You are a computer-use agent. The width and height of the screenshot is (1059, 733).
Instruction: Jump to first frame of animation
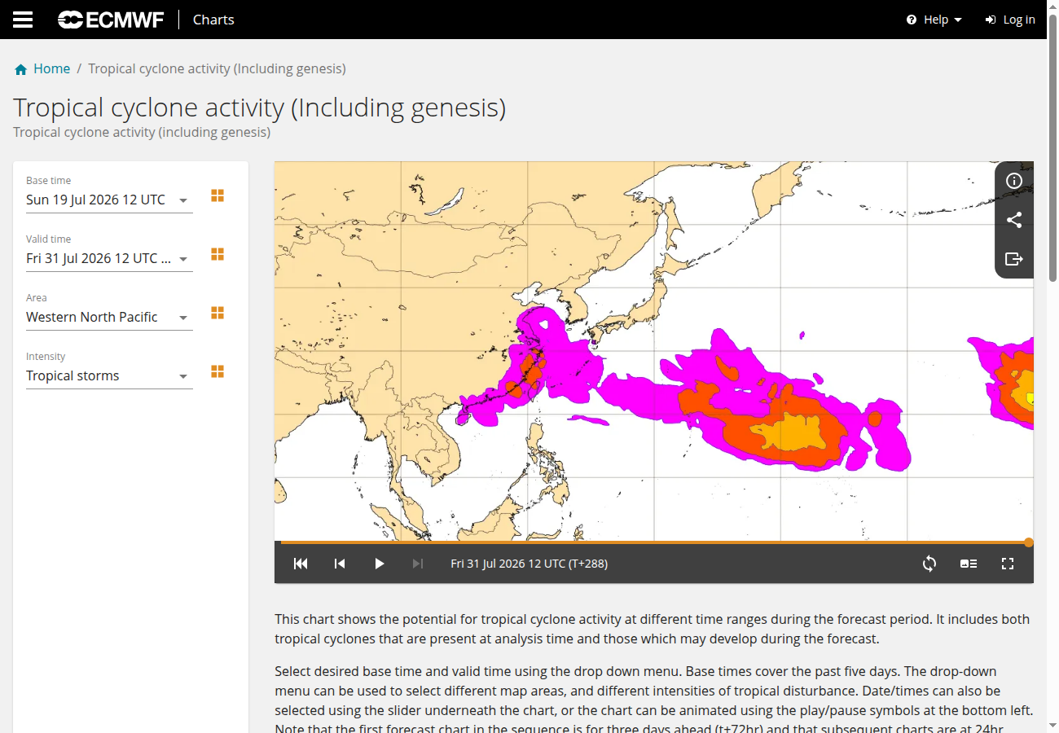tap(301, 564)
